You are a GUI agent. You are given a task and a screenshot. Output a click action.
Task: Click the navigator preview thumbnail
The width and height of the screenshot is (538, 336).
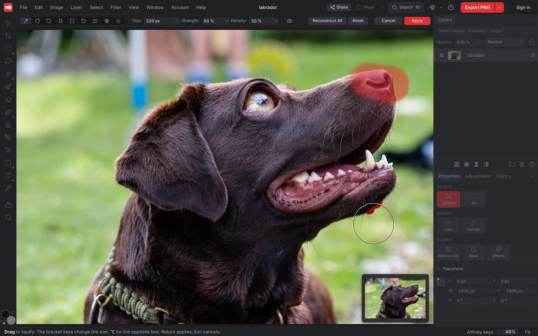pyautogui.click(x=395, y=298)
